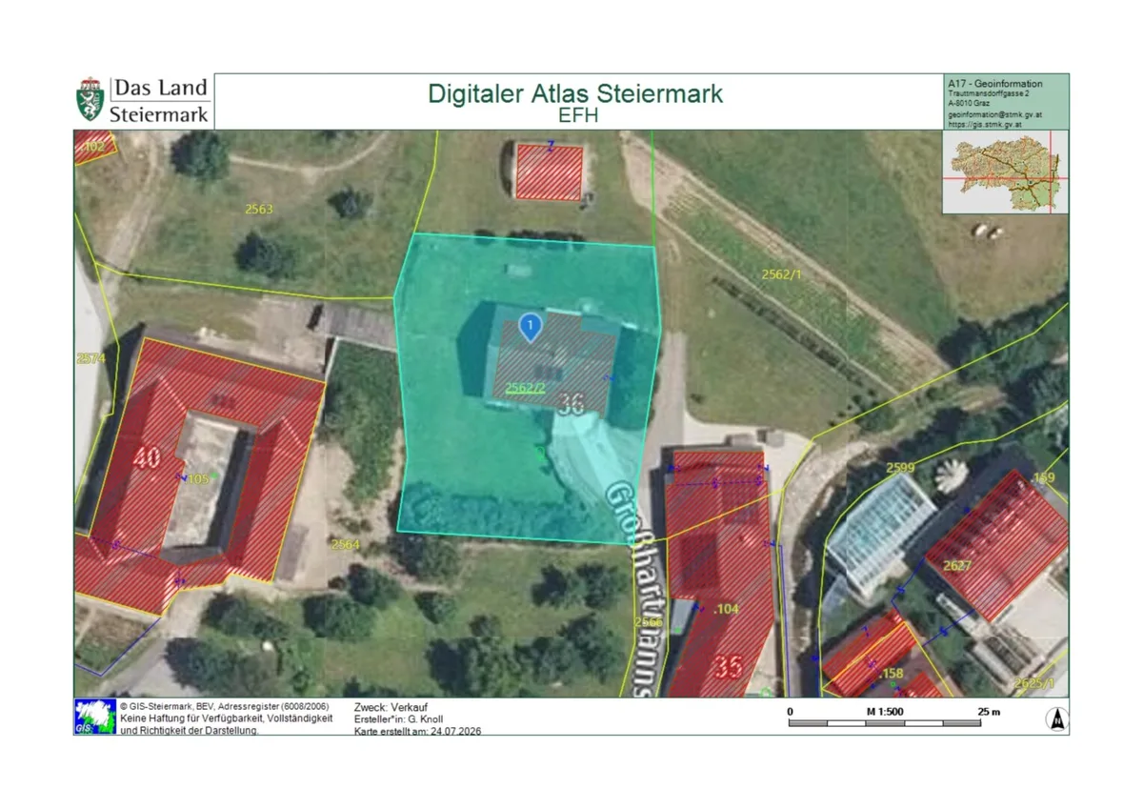
Task: Click the GIS Steiermark logo icon
Action: [92, 717]
